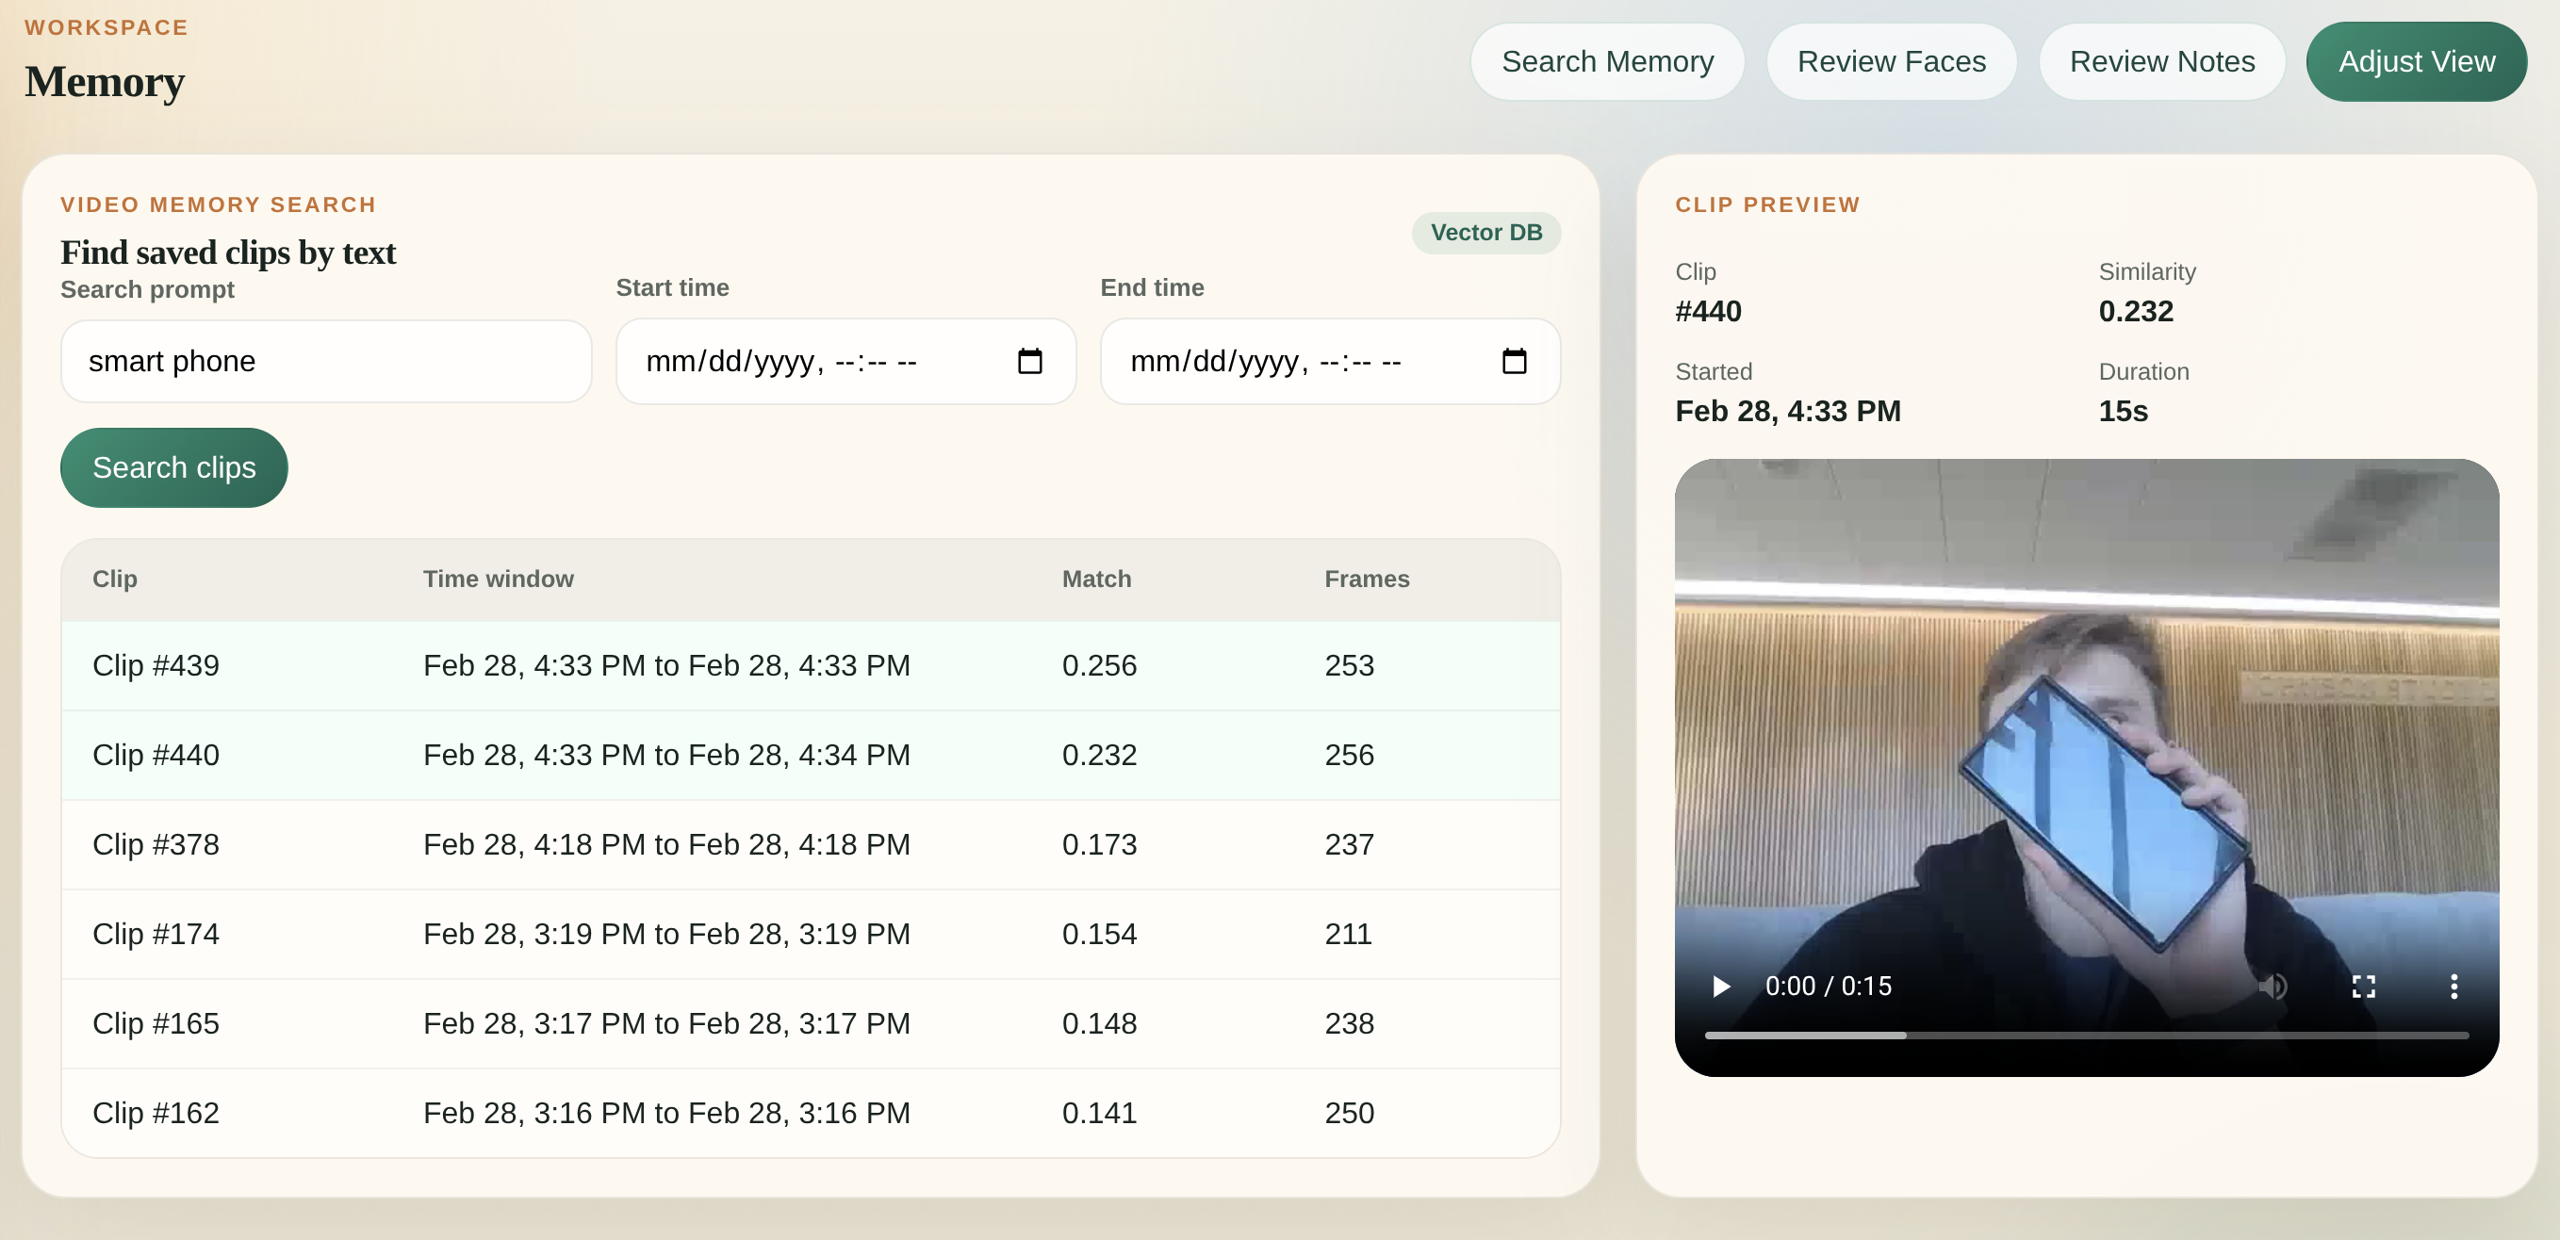
Task: Mute the clip preview audio
Action: (x=2272, y=986)
